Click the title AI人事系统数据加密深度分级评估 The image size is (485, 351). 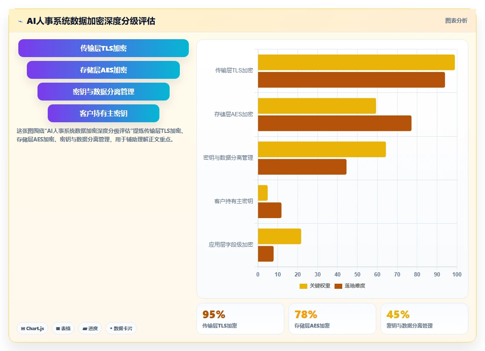[91, 21]
